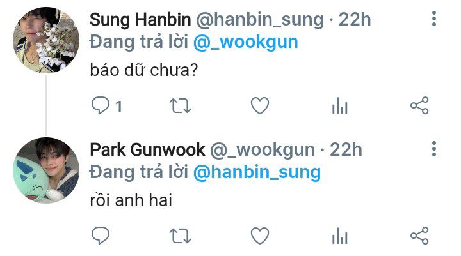This screenshot has width=461, height=256.
Task: Like Park Gunwook's tweet
Action: click(x=260, y=236)
